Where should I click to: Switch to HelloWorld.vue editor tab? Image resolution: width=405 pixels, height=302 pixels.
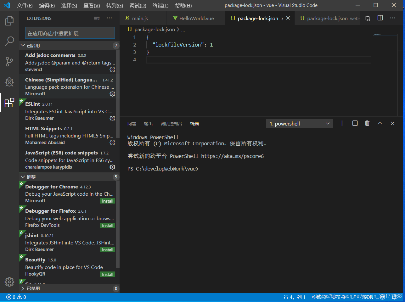196,18
